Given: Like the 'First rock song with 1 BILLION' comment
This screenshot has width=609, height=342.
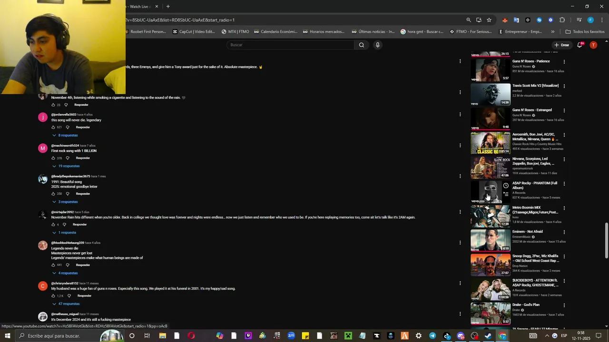Looking at the screenshot, I should point(53,158).
